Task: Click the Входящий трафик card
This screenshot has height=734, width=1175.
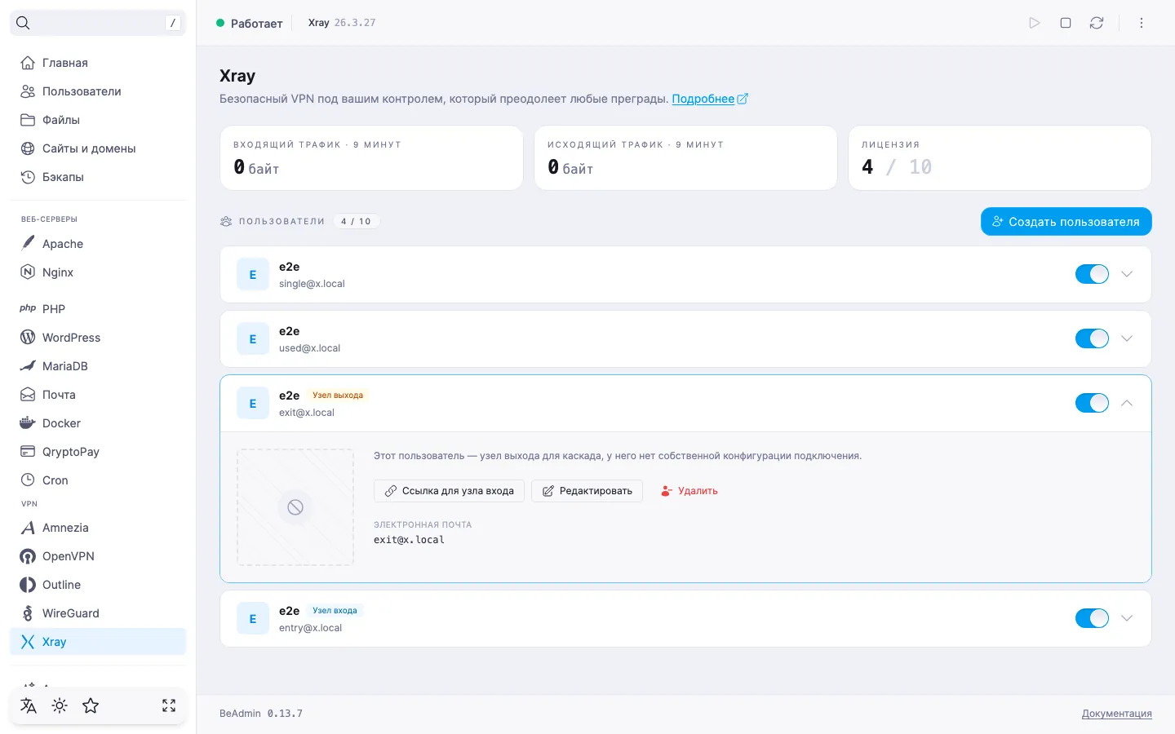Action: pyautogui.click(x=371, y=157)
